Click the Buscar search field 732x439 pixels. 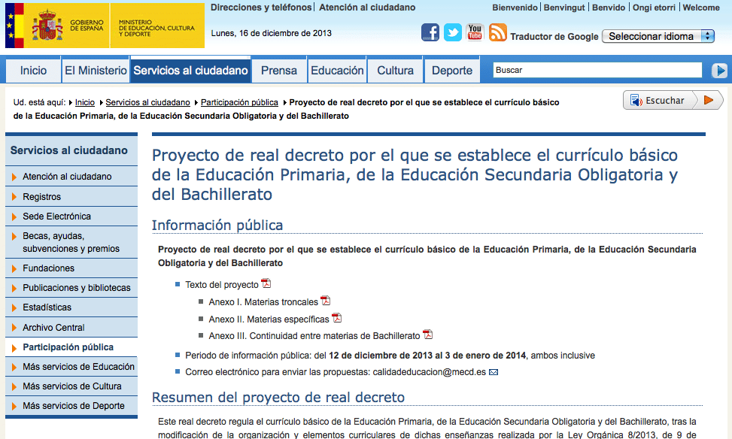point(597,70)
